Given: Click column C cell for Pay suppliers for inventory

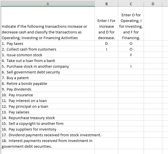Looking at the screenshot, I should [131, 129].
